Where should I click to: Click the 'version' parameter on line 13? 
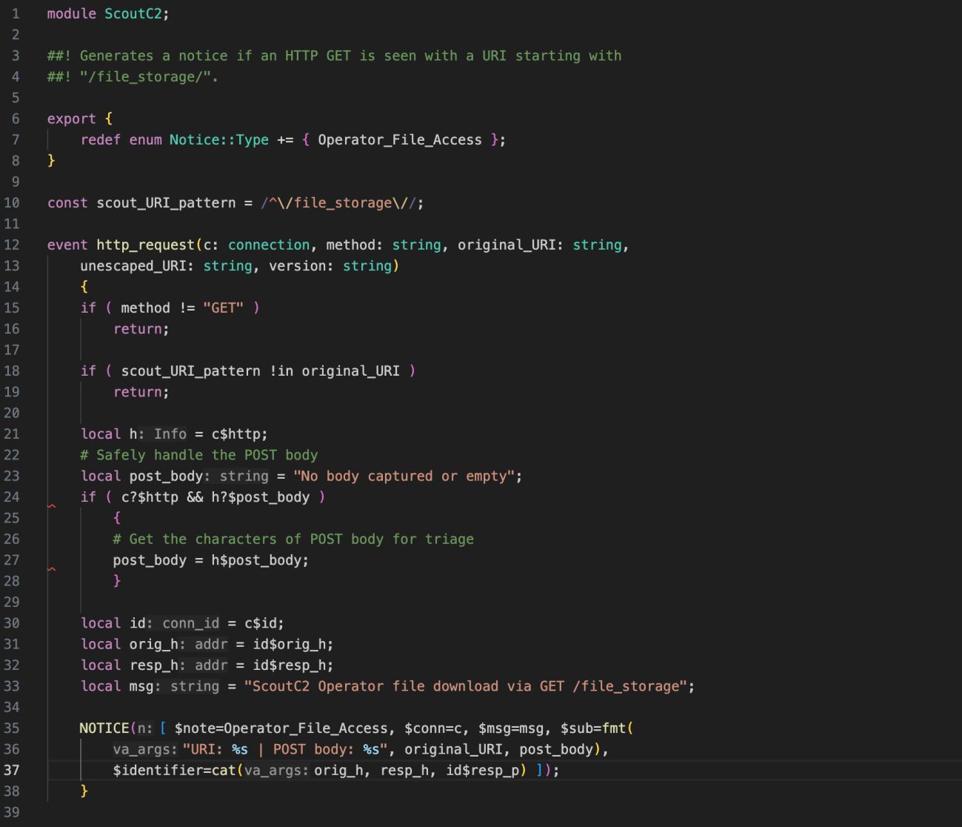(x=297, y=265)
